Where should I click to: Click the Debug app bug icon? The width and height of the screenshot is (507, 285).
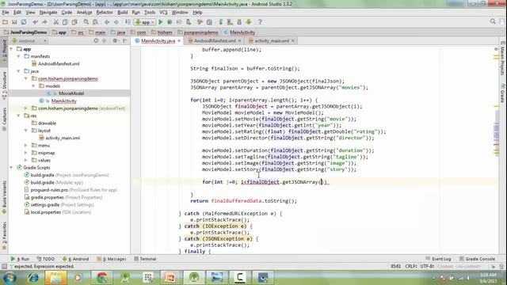pos(170,22)
